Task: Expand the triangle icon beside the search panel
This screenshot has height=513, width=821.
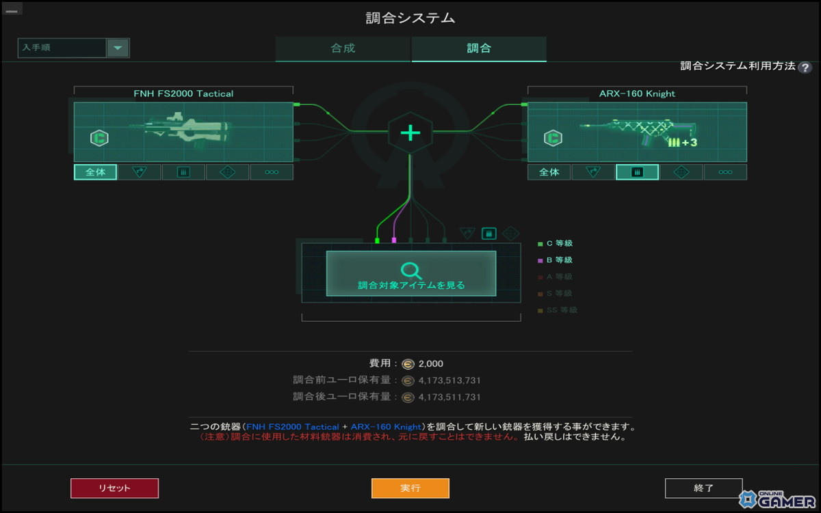Action: click(x=468, y=232)
